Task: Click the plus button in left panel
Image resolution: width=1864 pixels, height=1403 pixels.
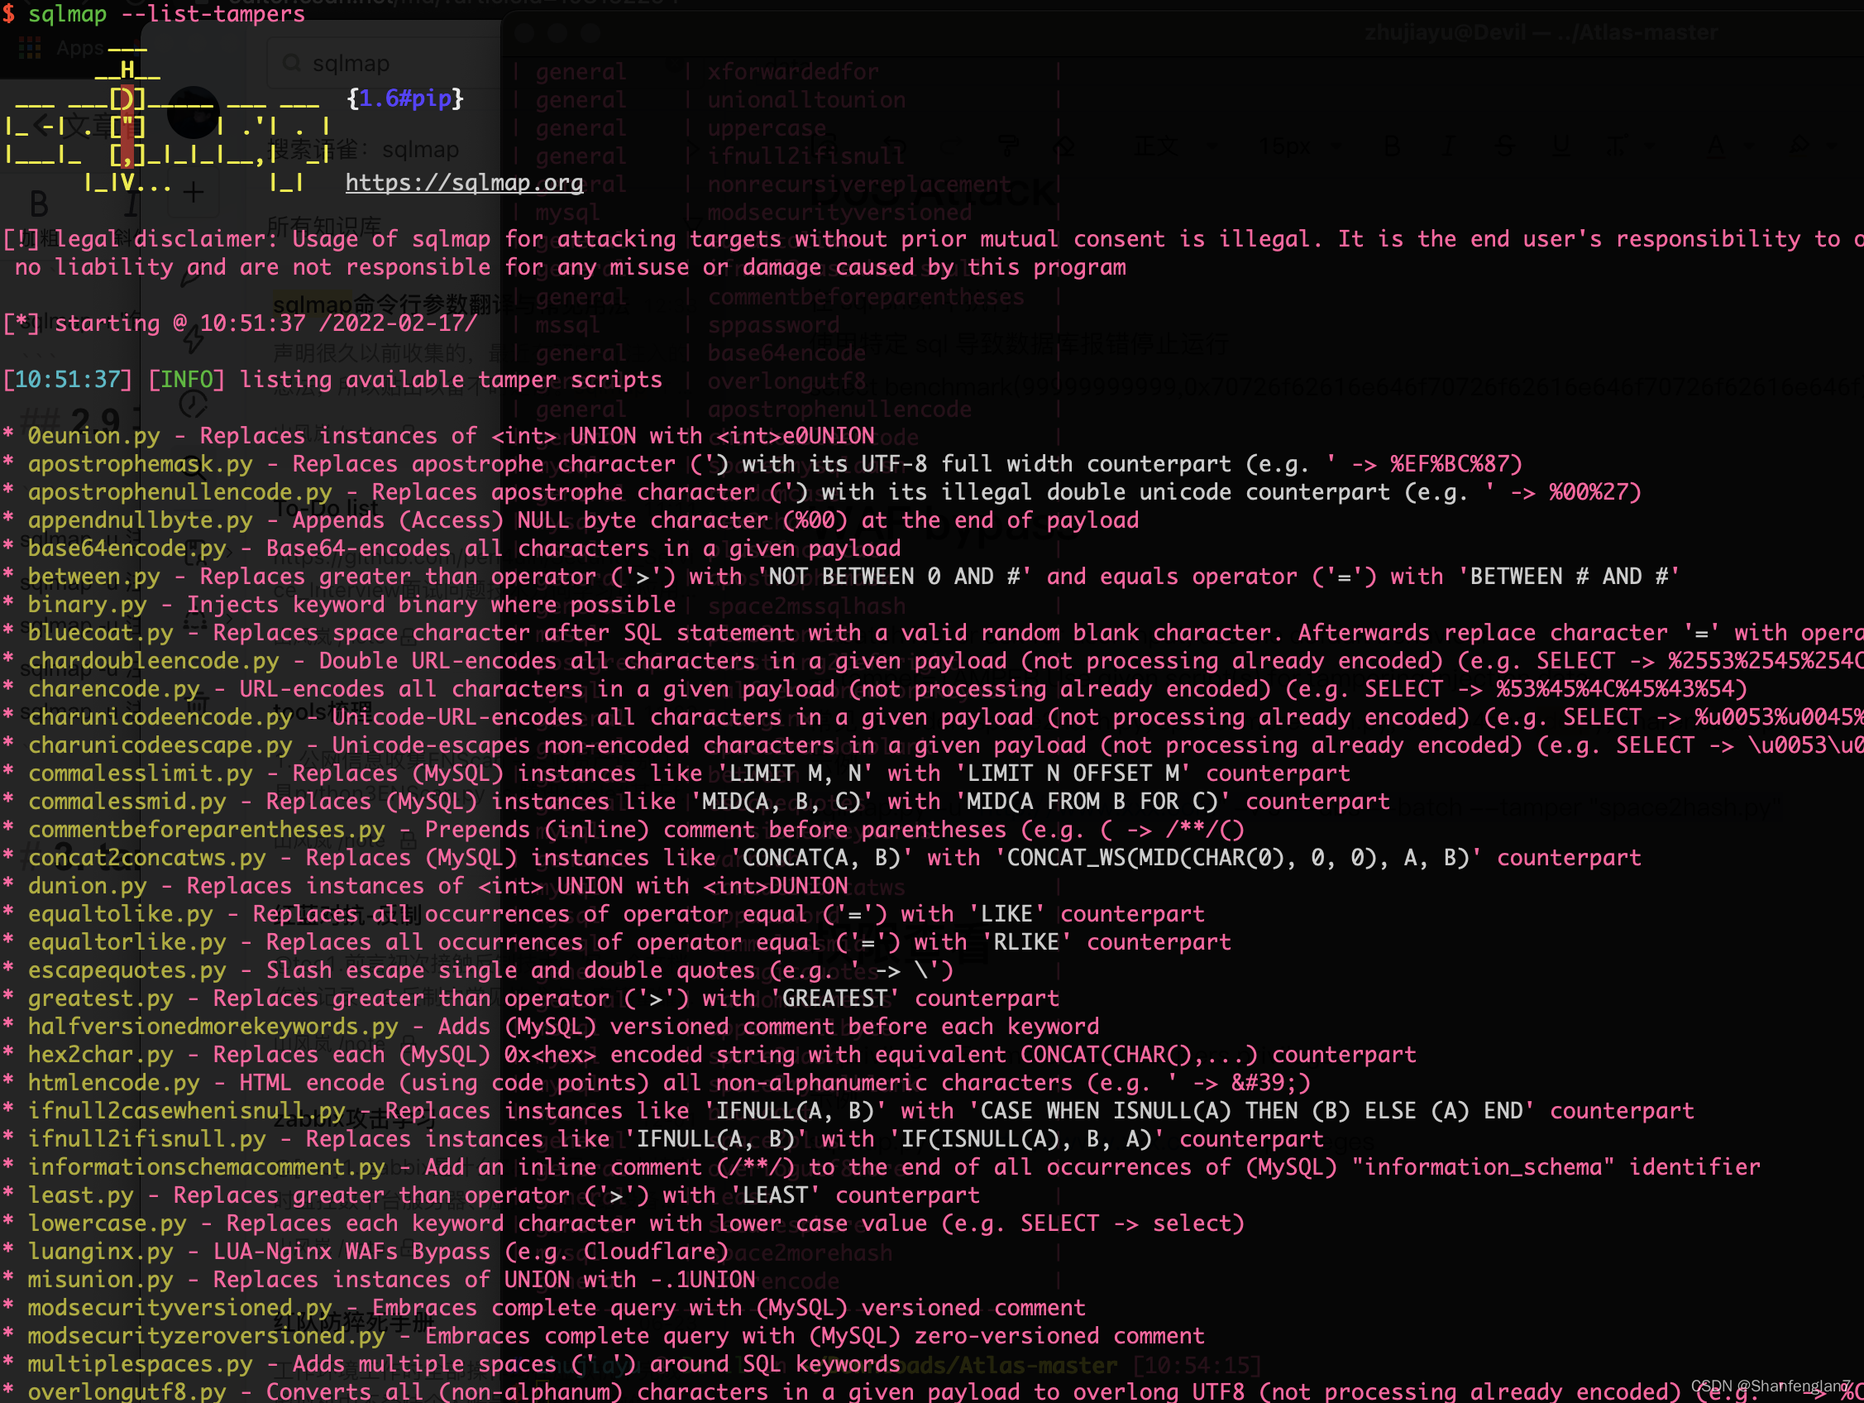Action: click(194, 192)
